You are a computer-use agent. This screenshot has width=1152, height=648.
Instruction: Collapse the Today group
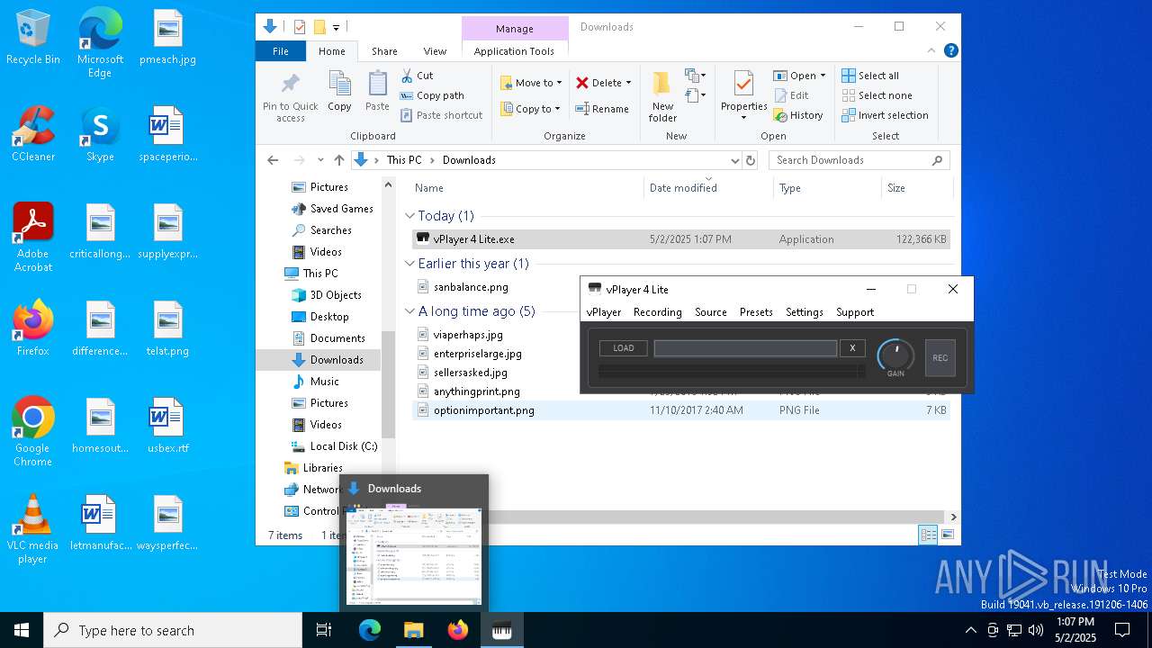[x=409, y=216]
